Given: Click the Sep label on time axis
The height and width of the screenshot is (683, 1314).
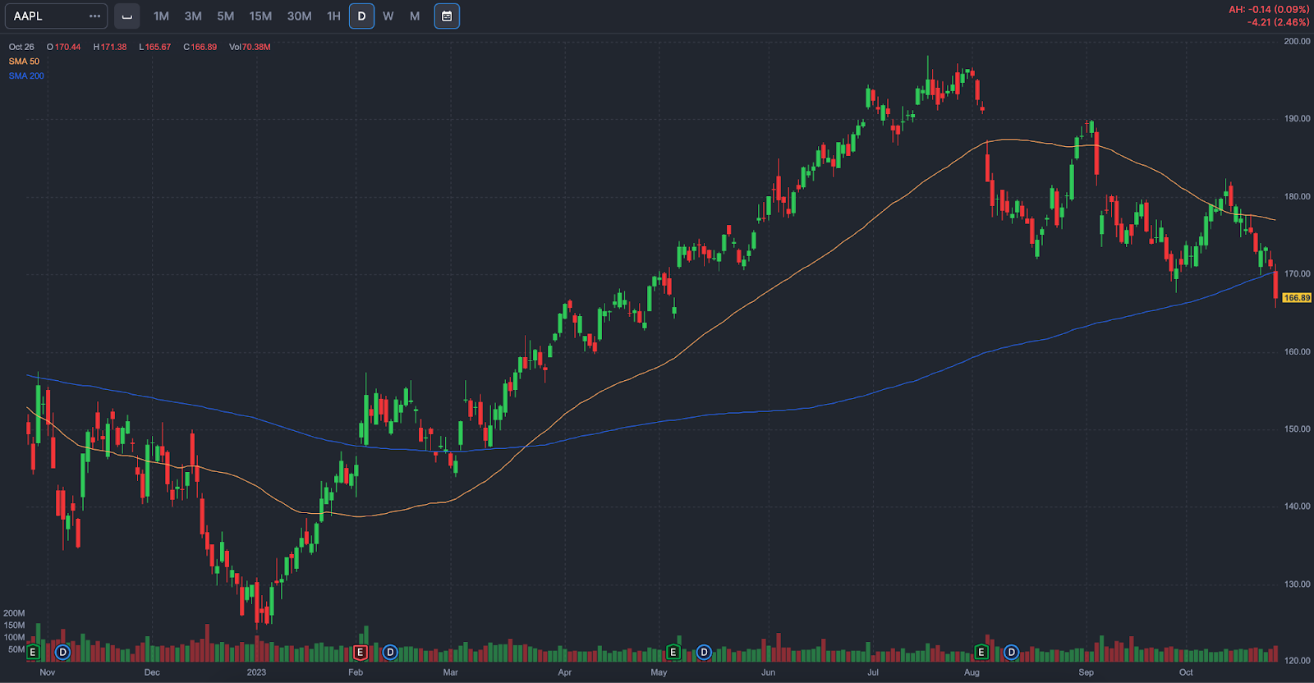Looking at the screenshot, I should 1086,672.
